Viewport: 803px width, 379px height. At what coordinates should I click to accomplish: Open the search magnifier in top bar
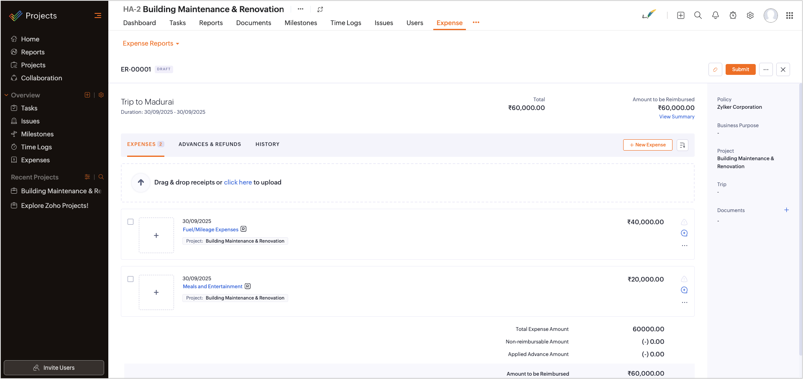(x=698, y=15)
